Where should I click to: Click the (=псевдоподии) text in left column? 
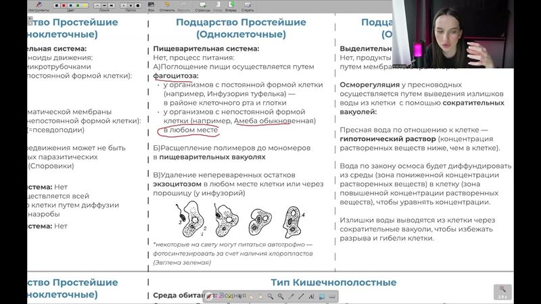pos(56,130)
